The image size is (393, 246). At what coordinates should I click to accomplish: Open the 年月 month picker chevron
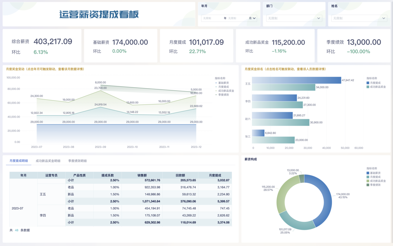(254, 18)
